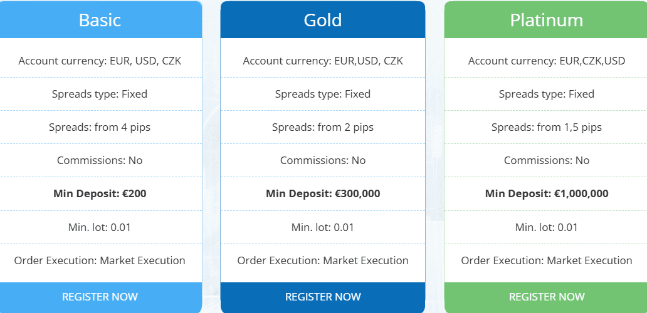647x313 pixels.
Task: Select the Platinum plan heading
Action: [546, 20]
